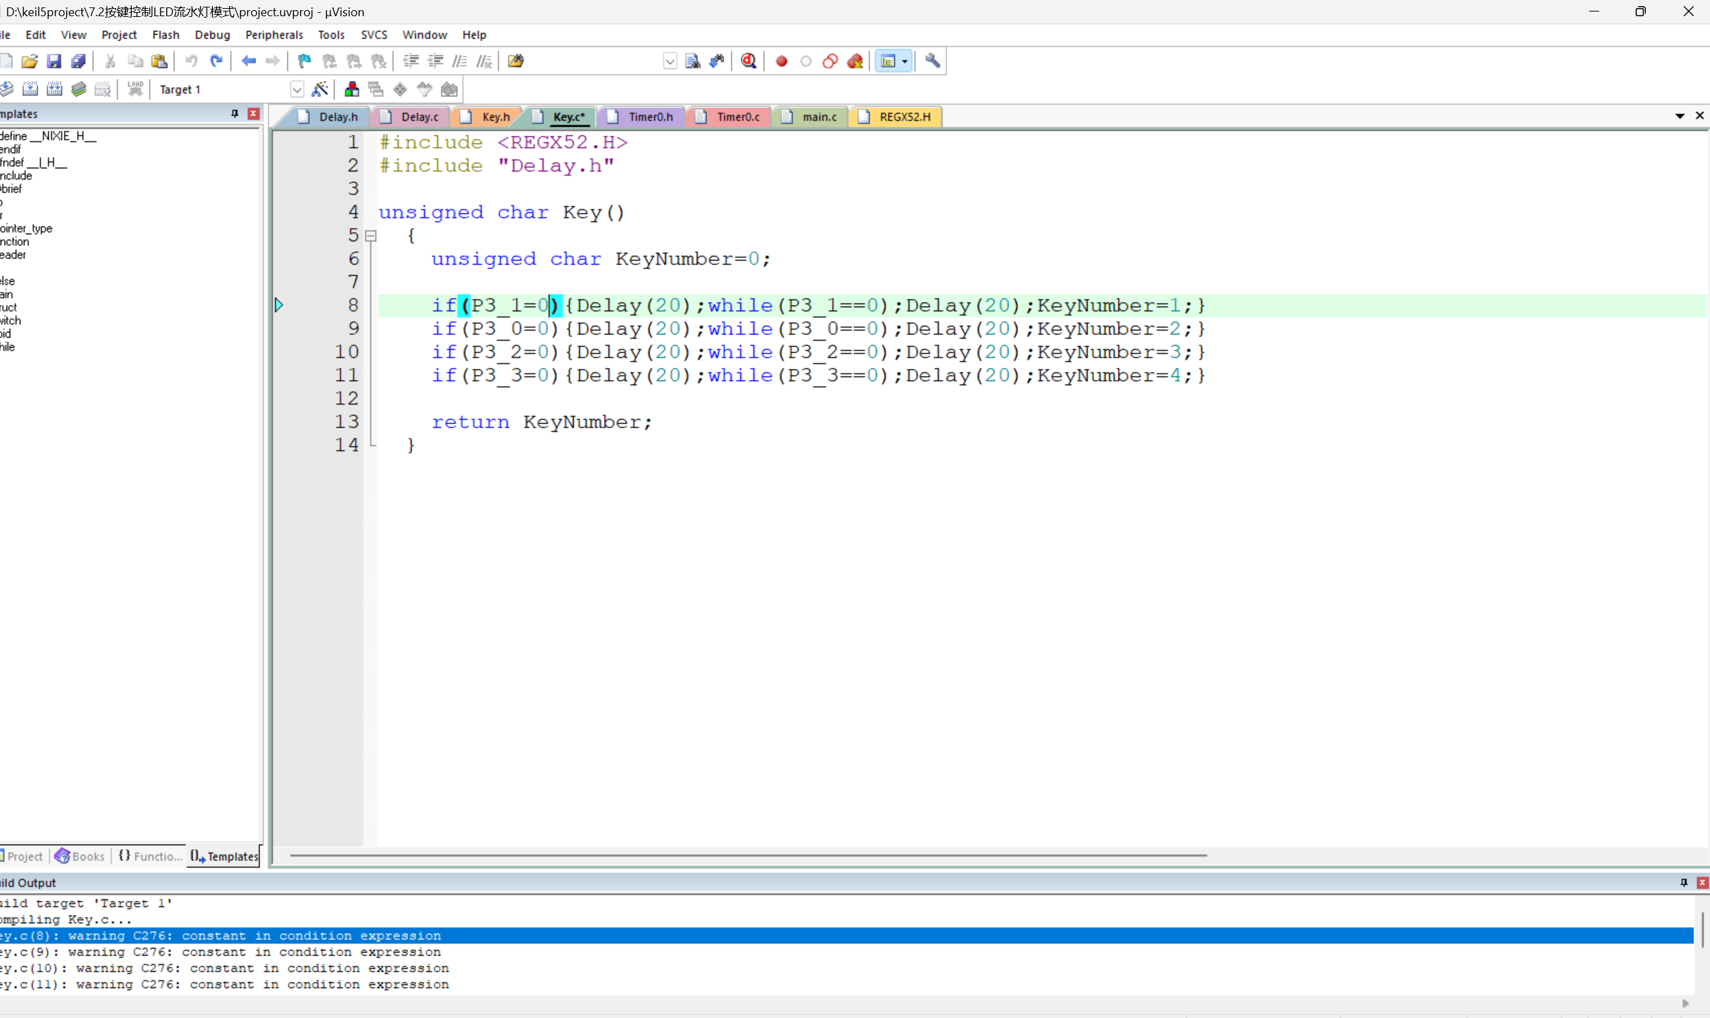This screenshot has height=1018, width=1710.
Task: Open the editor tab list dropdown arrow
Action: pos(1680,116)
